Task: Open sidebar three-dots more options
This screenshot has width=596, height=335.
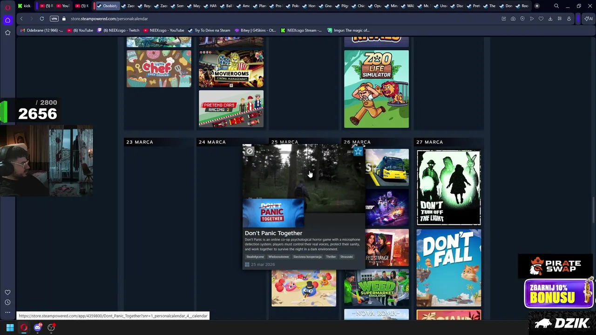Action: pyautogui.click(x=7, y=313)
